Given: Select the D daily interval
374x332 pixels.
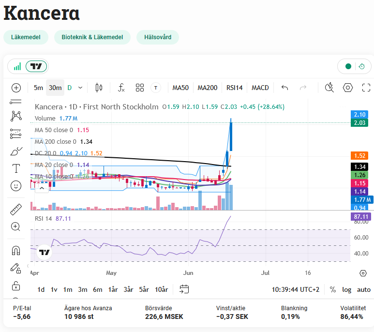Looking at the screenshot, I should (x=70, y=88).
